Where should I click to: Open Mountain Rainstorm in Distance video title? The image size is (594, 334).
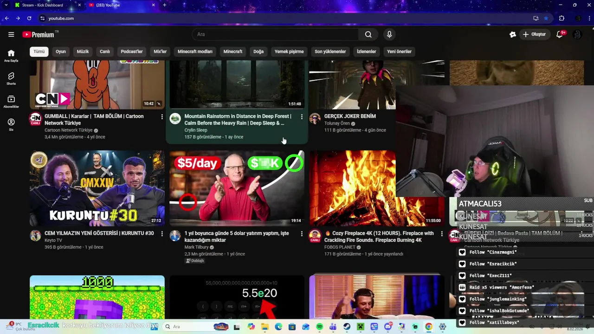[238, 120]
